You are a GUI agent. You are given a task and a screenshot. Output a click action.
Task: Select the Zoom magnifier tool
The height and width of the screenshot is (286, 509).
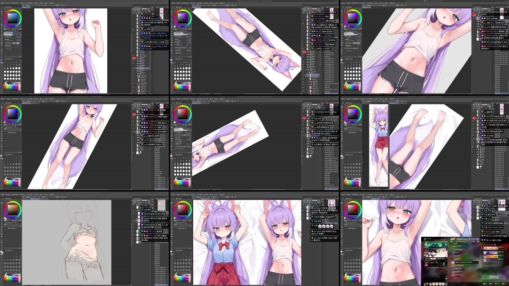point(2,9)
